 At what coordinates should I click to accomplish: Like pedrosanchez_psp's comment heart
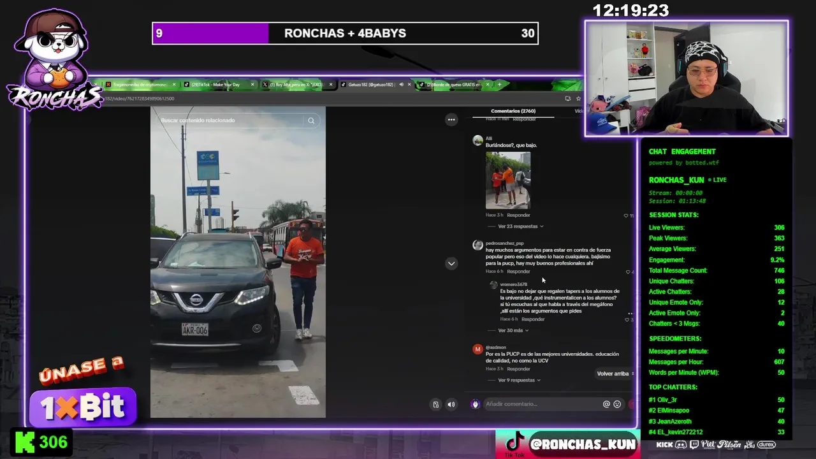tap(629, 272)
